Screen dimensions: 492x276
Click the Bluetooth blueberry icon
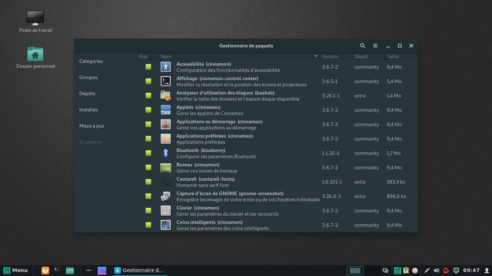pyautogui.click(x=165, y=153)
